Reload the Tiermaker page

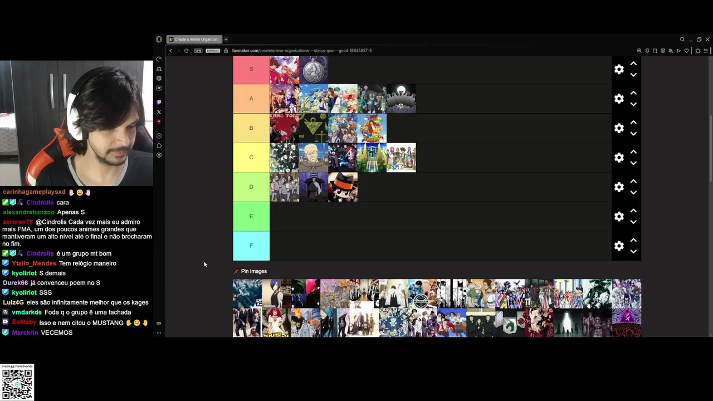point(186,51)
